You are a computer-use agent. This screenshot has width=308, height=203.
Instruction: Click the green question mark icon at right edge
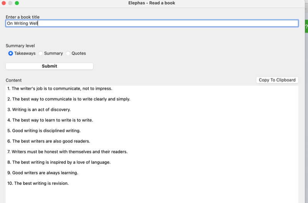coord(306,27)
